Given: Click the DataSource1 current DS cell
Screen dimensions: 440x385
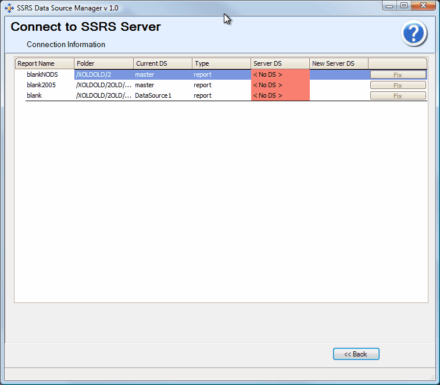Looking at the screenshot, I should click(163, 95).
